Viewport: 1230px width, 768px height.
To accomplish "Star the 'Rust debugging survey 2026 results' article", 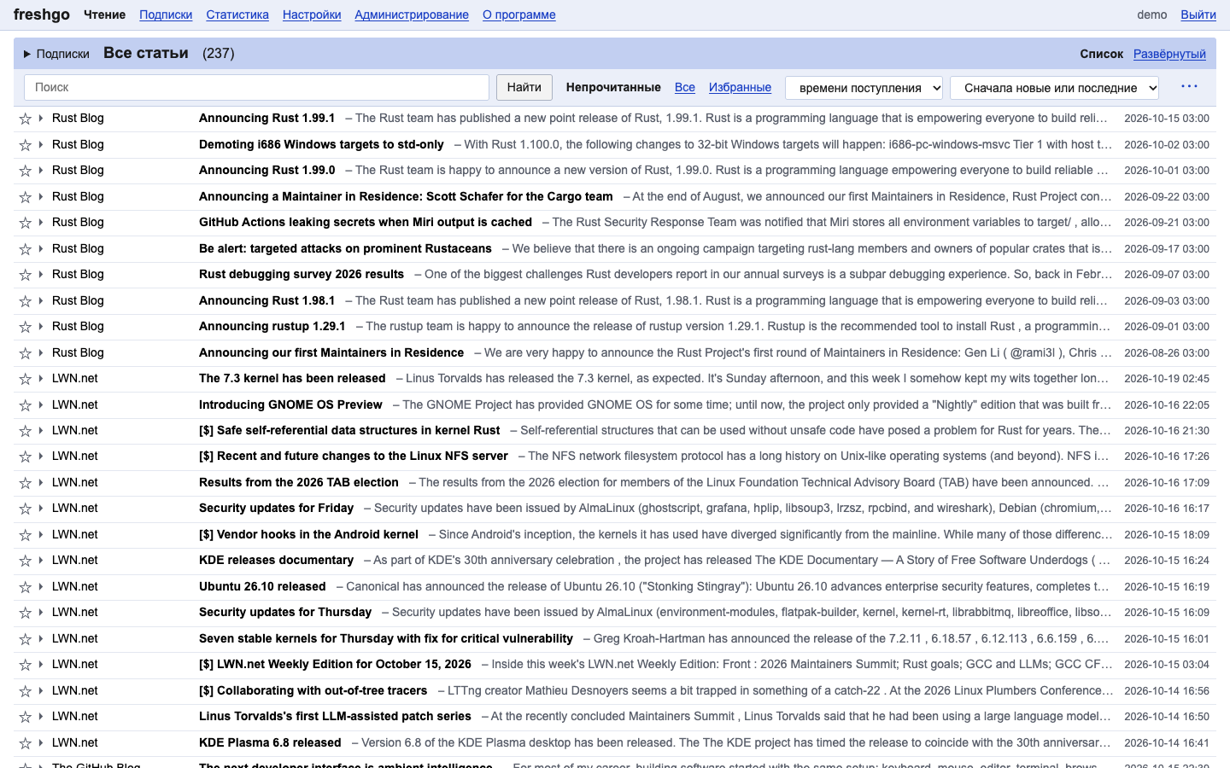I will coord(26,275).
